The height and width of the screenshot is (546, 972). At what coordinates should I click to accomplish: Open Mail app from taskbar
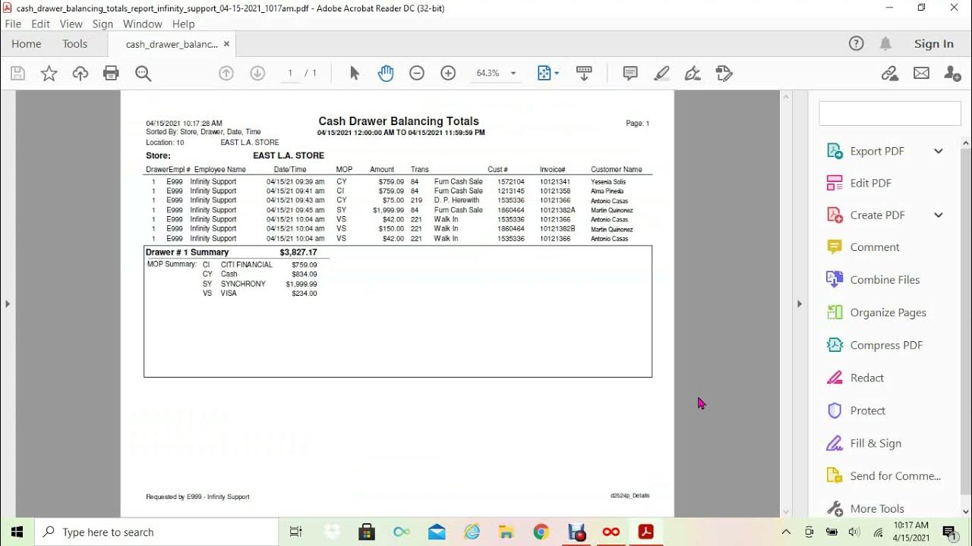click(x=437, y=532)
